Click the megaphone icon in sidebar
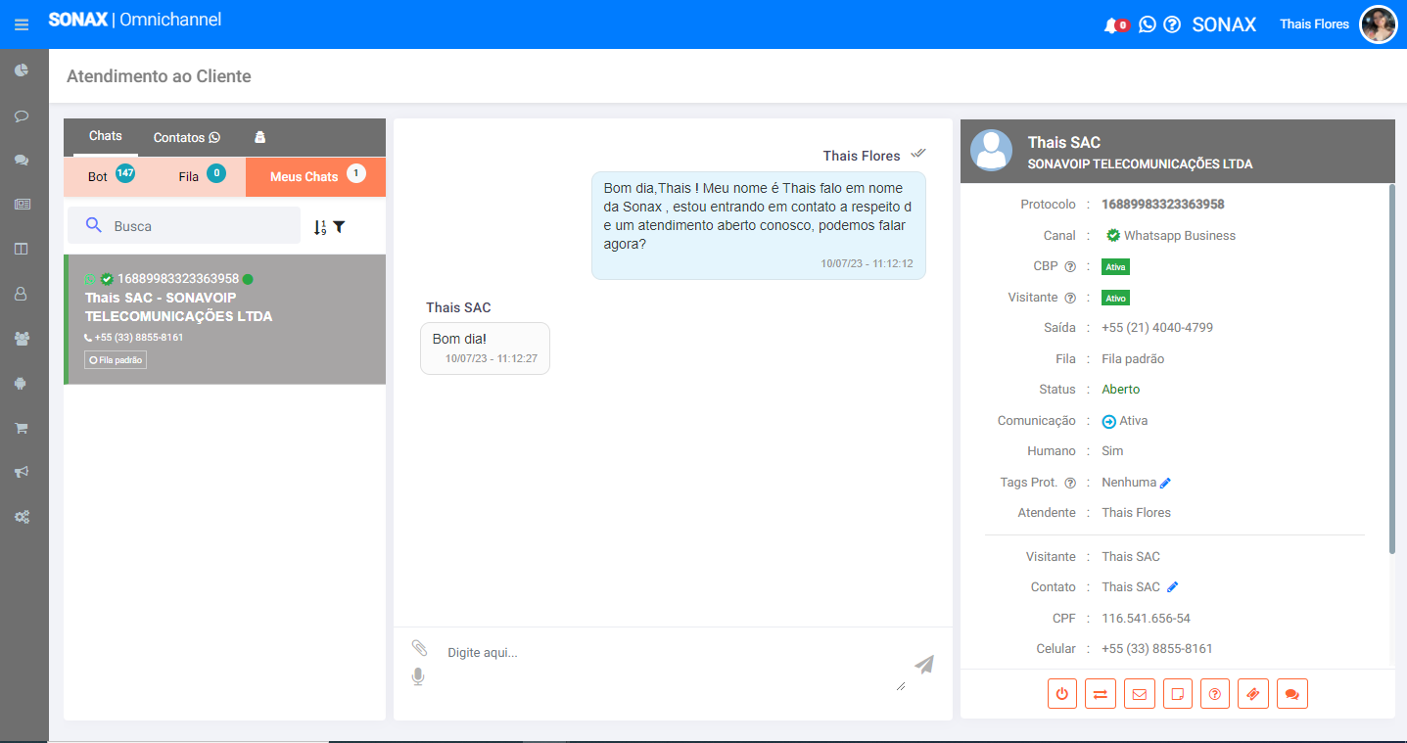The height and width of the screenshot is (743, 1407). [x=22, y=472]
